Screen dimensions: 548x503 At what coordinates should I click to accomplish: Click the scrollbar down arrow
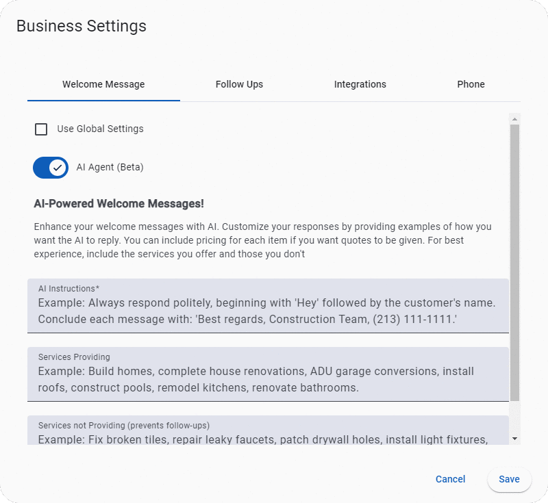click(514, 438)
